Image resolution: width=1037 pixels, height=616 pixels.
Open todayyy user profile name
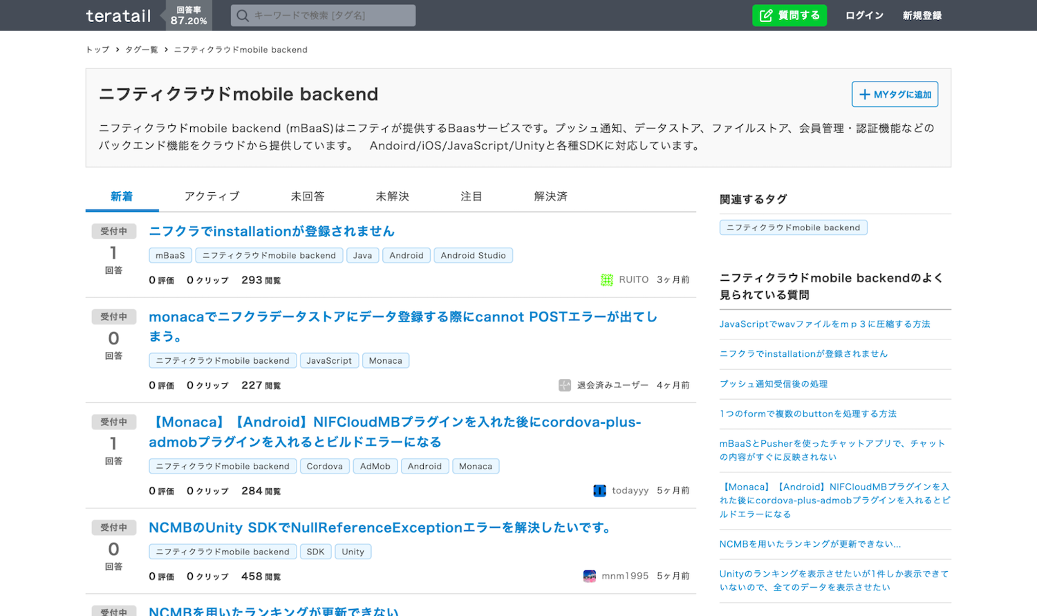tap(630, 491)
